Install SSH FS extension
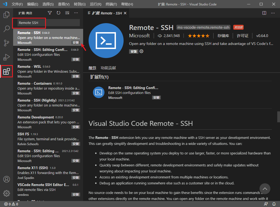This screenshot has width=280, height=207. (x=76, y=144)
